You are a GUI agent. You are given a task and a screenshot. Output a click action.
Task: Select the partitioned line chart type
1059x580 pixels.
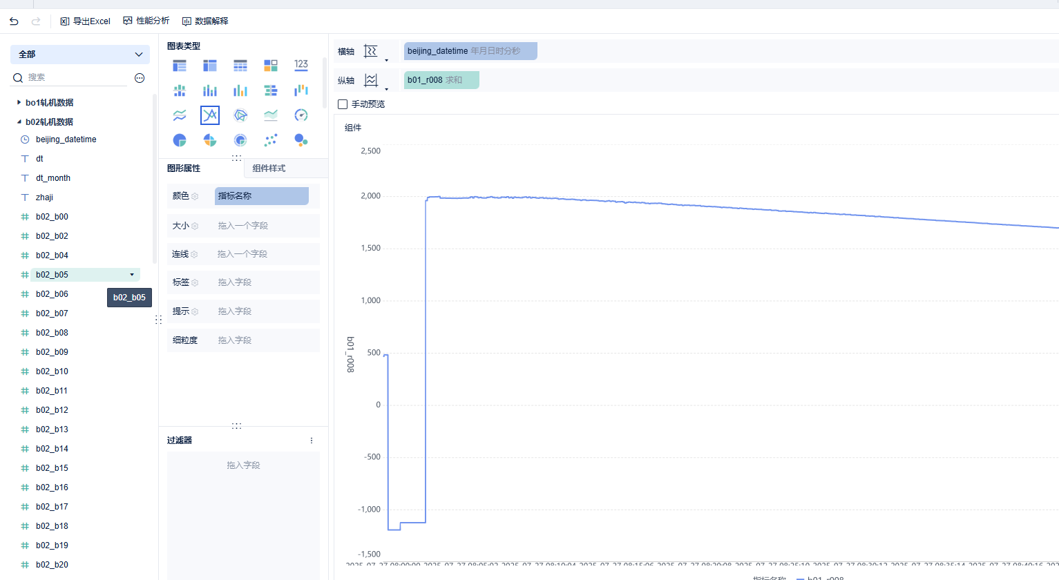[180, 115]
